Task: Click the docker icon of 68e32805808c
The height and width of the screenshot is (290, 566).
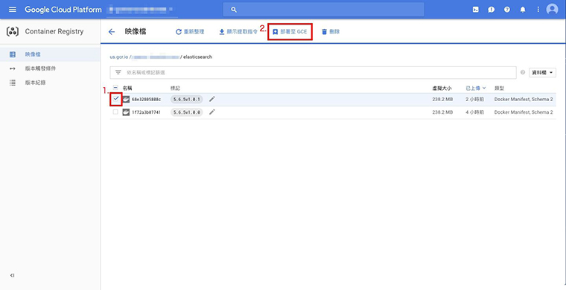Action: click(126, 99)
